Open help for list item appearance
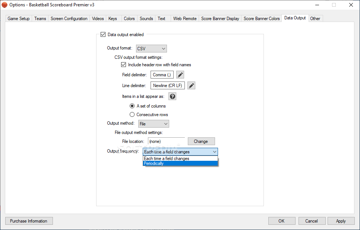The height and width of the screenshot is (230, 360). coord(173,96)
